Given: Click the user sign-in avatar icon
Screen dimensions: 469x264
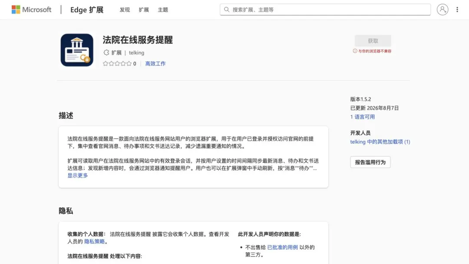Looking at the screenshot, I should click(443, 10).
